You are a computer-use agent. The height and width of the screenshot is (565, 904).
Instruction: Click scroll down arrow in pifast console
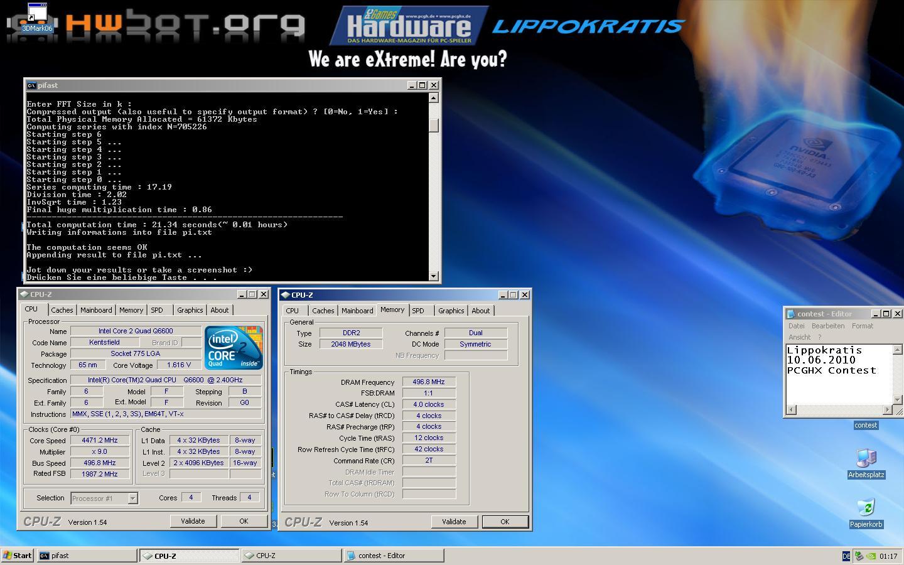pyautogui.click(x=433, y=276)
